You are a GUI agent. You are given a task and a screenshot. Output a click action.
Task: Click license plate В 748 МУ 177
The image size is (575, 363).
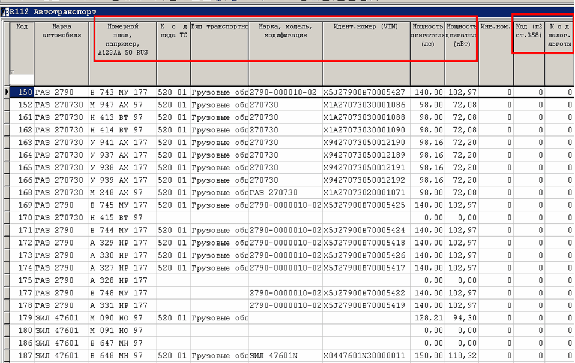(119, 293)
